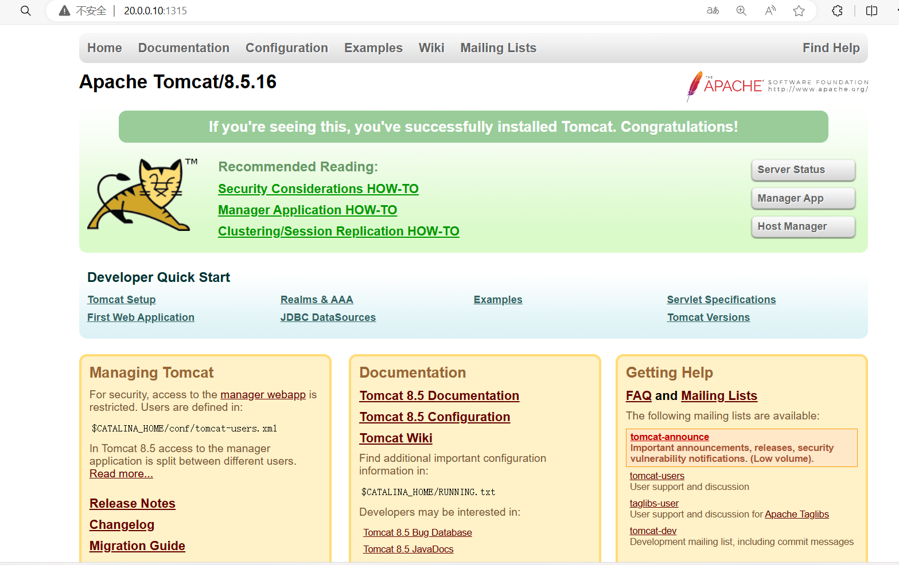
Task: Open the Tomcat Setup link
Action: pyautogui.click(x=122, y=300)
